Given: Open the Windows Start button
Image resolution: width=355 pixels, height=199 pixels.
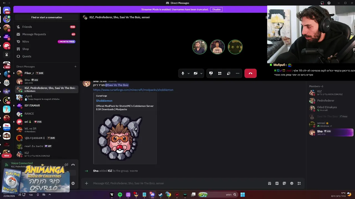Looking at the screenshot, I should 243,195.
